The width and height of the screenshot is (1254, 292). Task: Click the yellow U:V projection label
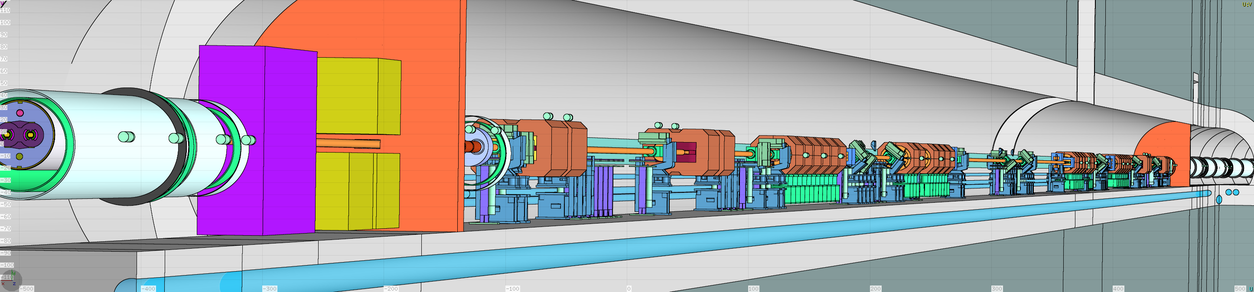1247,4
